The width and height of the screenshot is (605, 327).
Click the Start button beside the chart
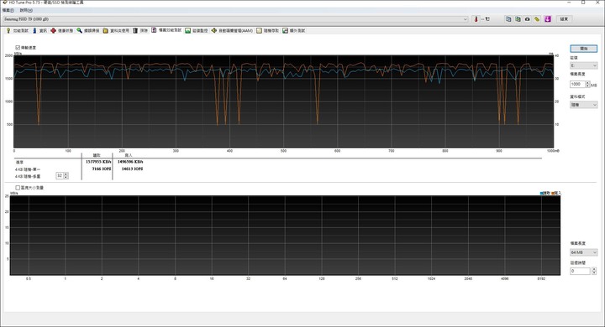click(584, 49)
